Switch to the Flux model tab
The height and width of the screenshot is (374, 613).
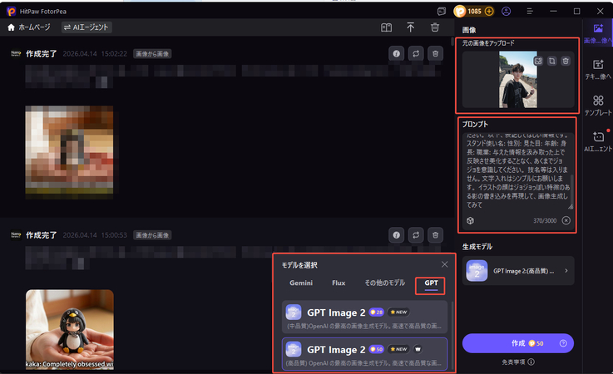pyautogui.click(x=339, y=283)
